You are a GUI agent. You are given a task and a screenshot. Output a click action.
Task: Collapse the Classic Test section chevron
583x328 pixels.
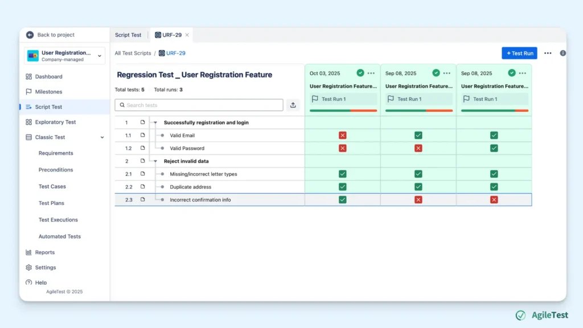tap(102, 137)
